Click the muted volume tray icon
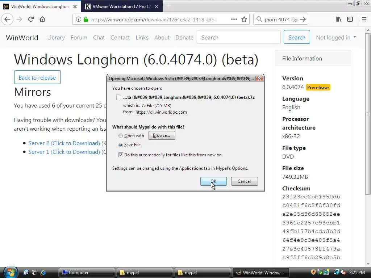Viewport: 371px width, 278px height. (x=343, y=272)
